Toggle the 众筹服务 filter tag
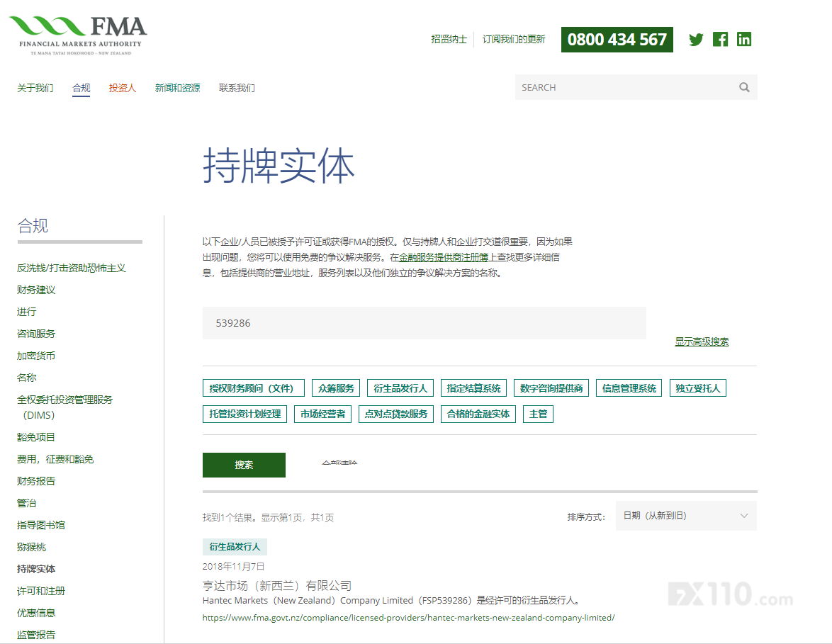 click(x=336, y=388)
